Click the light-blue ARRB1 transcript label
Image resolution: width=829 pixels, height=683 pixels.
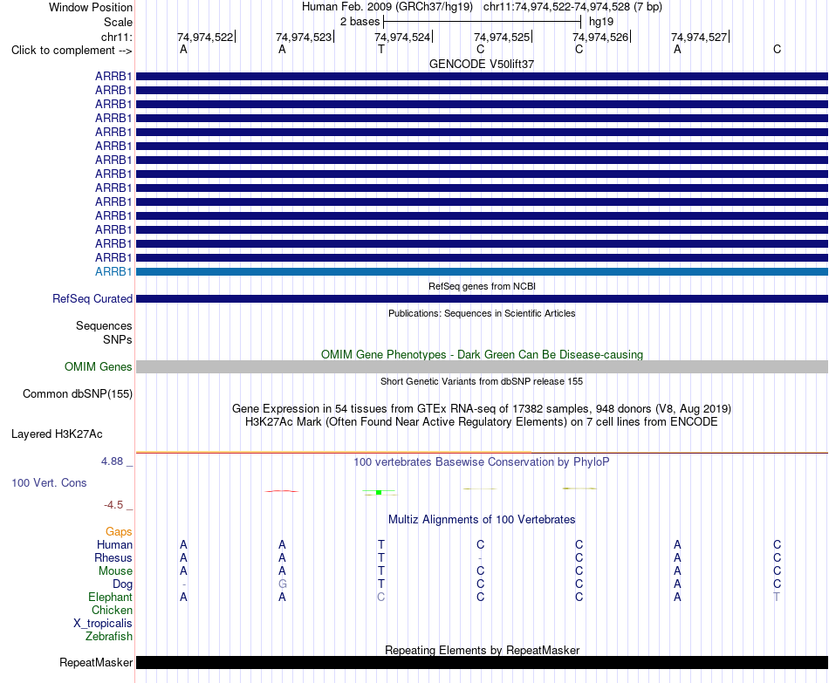point(113,272)
